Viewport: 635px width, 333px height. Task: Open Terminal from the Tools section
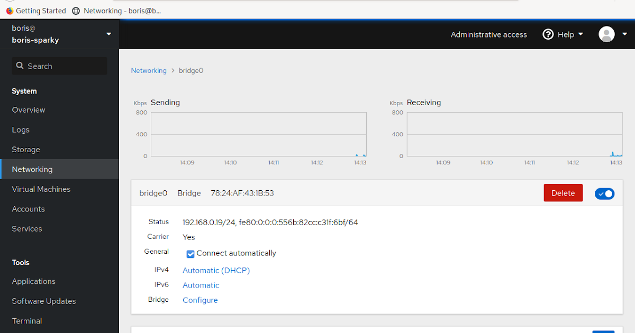tap(26, 320)
